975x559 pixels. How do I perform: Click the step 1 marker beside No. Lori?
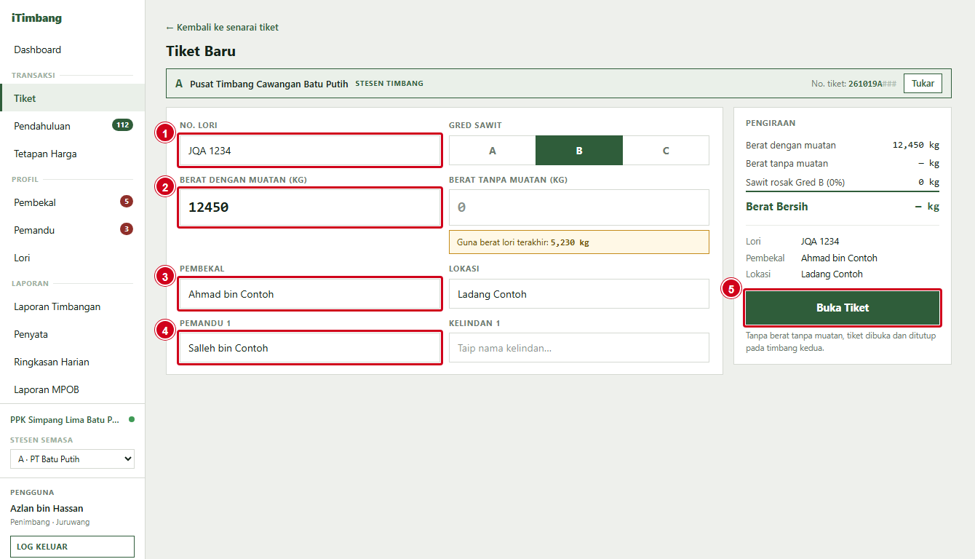166,133
